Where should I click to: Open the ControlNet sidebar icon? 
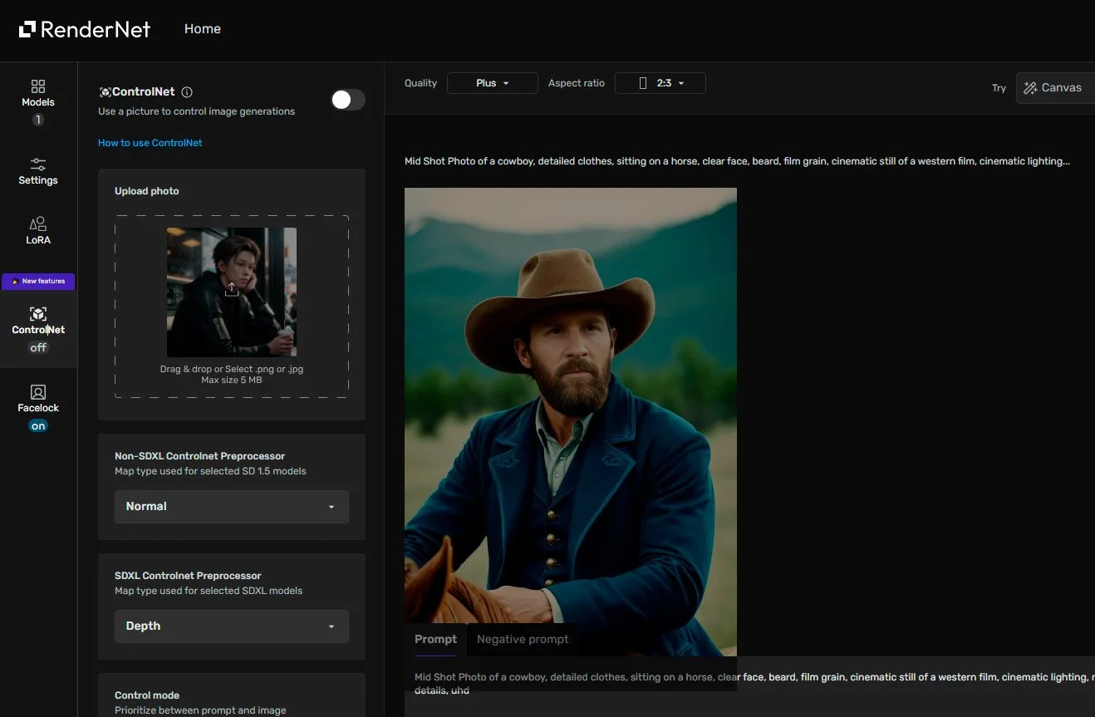click(x=38, y=314)
